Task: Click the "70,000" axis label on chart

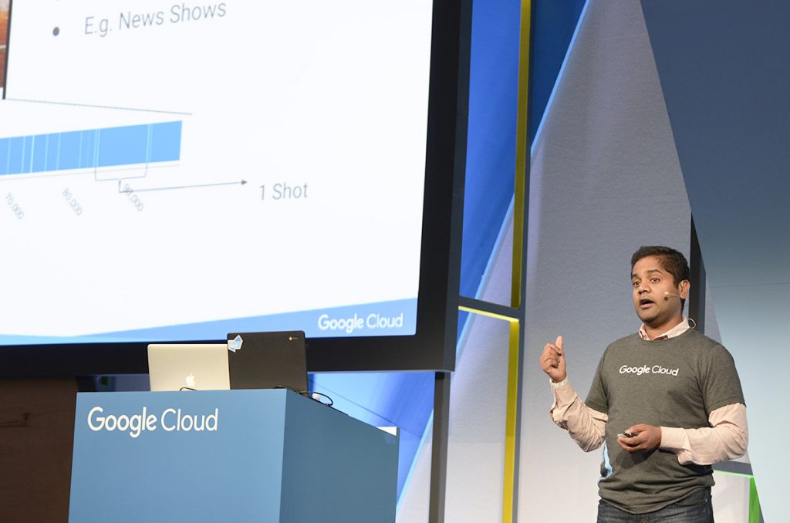Action: pos(14,206)
